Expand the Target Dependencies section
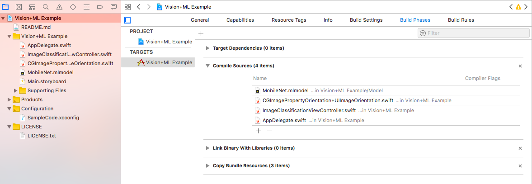Viewport: 532px width, 184px height. click(207, 48)
